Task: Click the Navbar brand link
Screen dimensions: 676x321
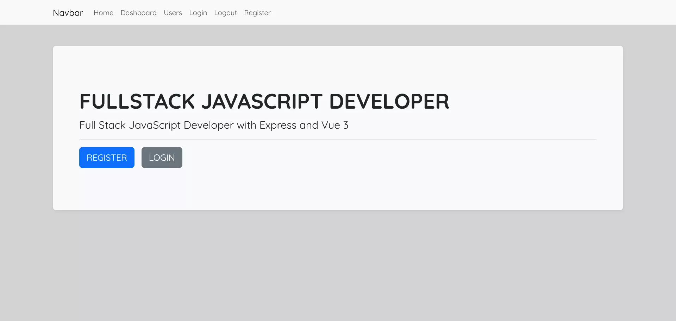Action: point(68,13)
